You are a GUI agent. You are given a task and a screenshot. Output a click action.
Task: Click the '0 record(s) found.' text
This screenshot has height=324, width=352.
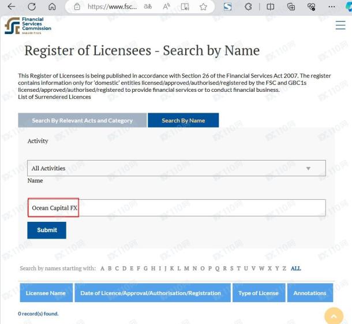click(38, 314)
